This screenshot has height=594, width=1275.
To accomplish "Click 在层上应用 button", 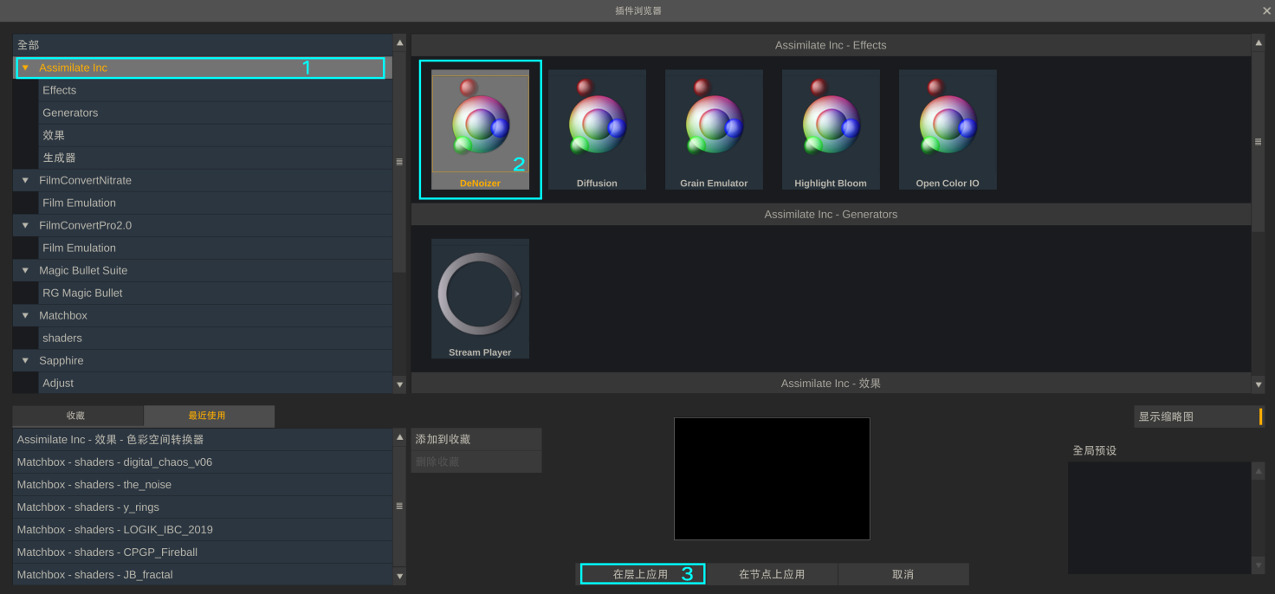I will pos(642,574).
